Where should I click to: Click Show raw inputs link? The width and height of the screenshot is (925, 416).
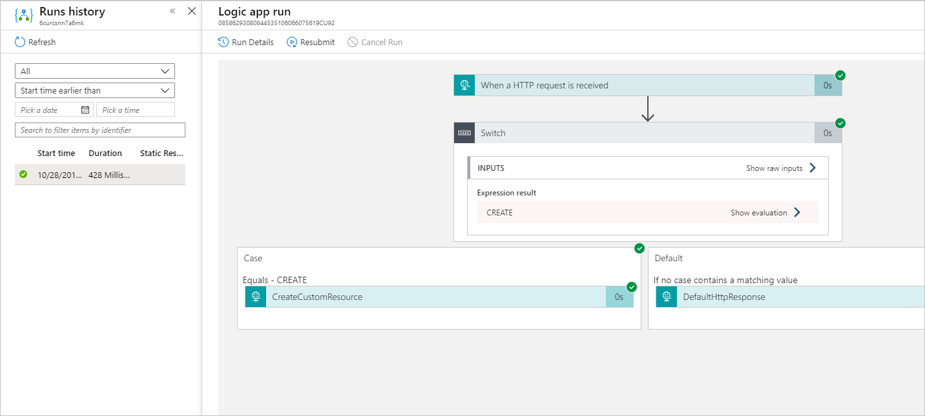(774, 168)
